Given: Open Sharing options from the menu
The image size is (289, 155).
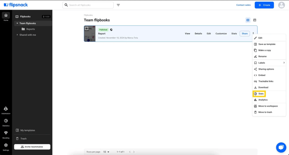Looking at the screenshot, I should 269,69.
